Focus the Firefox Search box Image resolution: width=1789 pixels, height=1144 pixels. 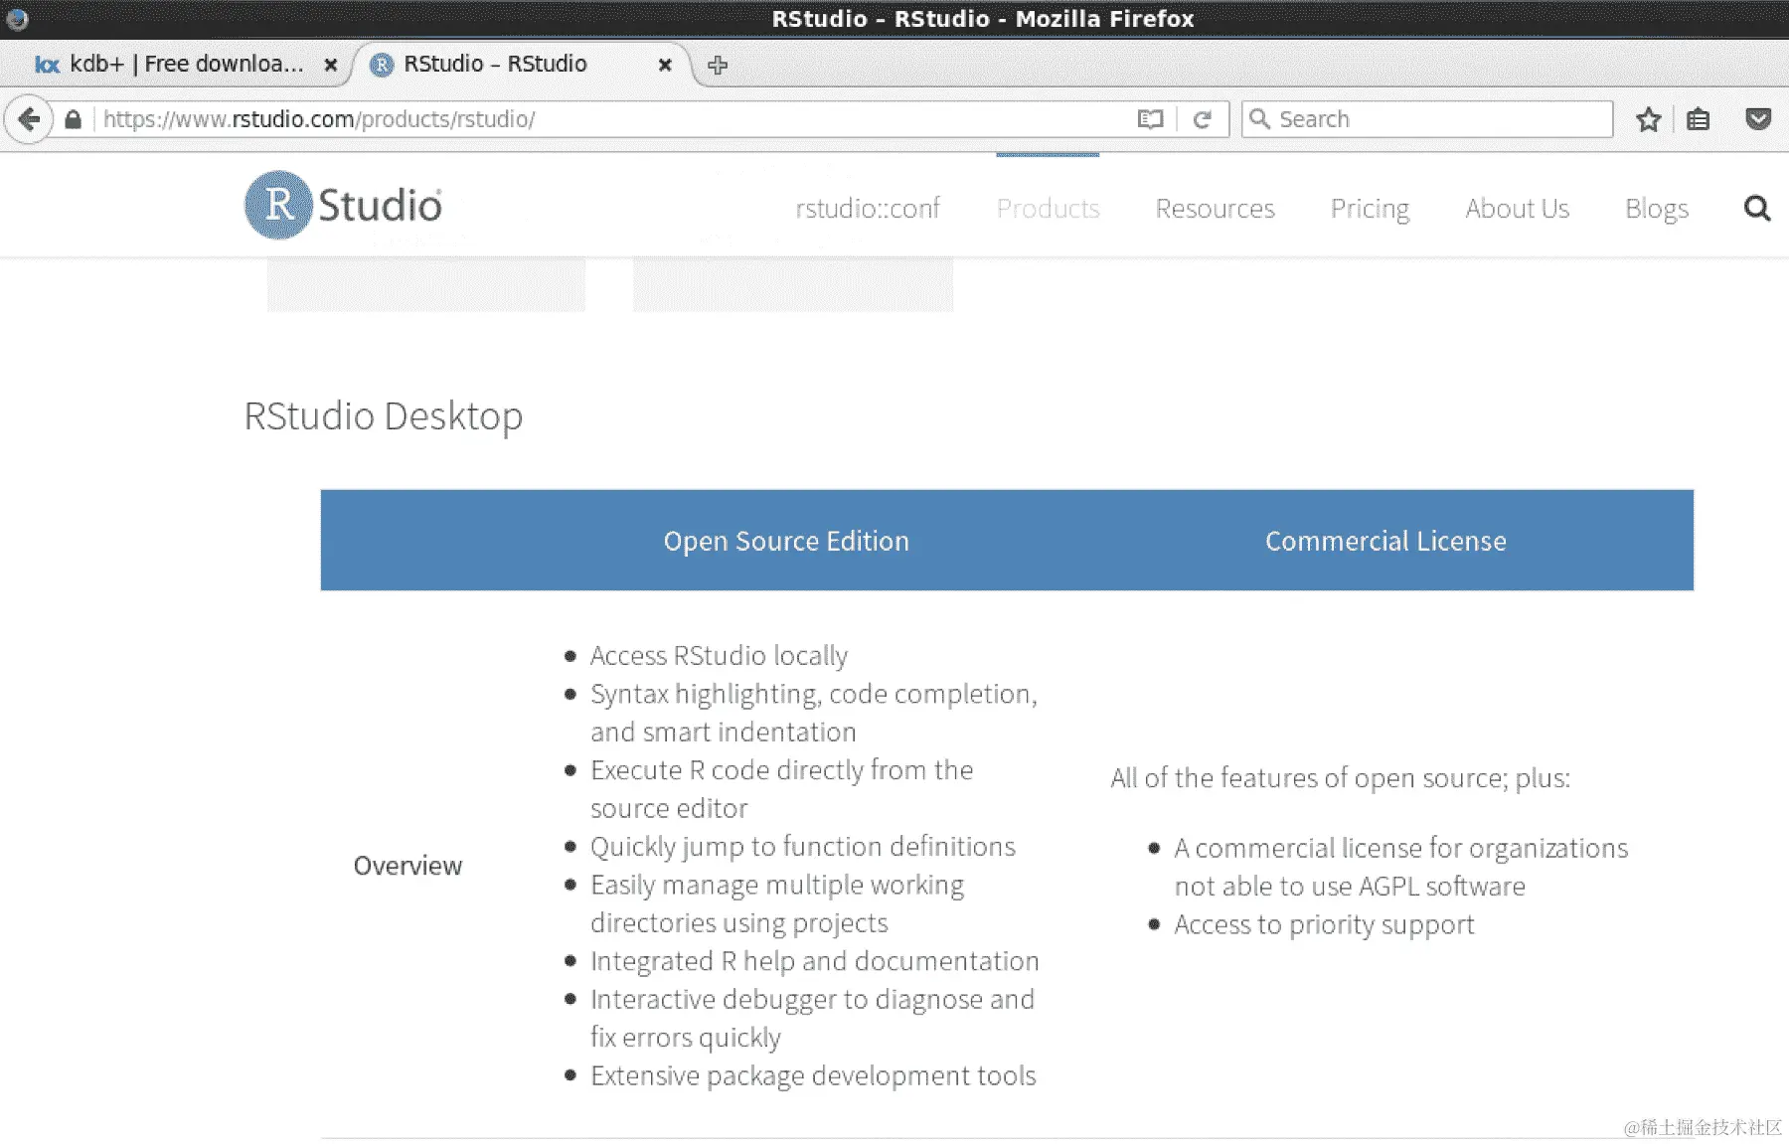tap(1427, 119)
